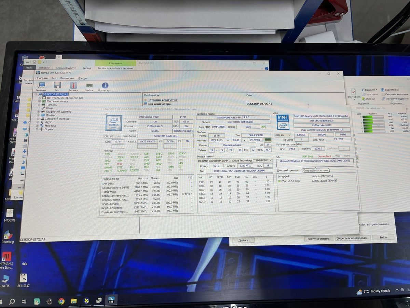Click the Довідка button at the bottom

(243, 241)
